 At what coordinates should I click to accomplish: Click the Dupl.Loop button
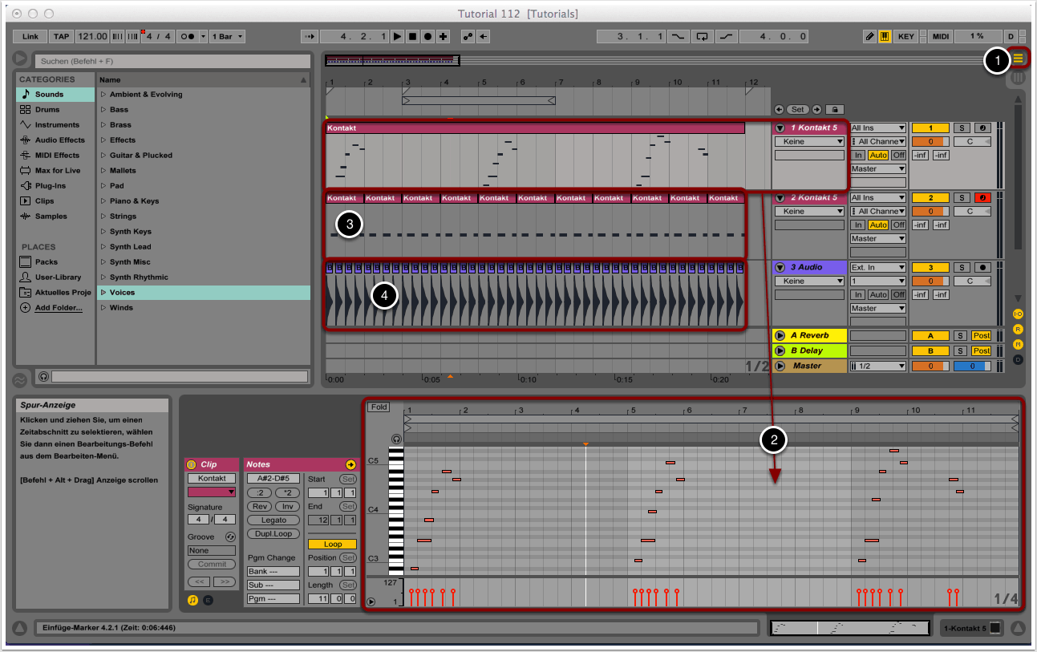pos(273,534)
